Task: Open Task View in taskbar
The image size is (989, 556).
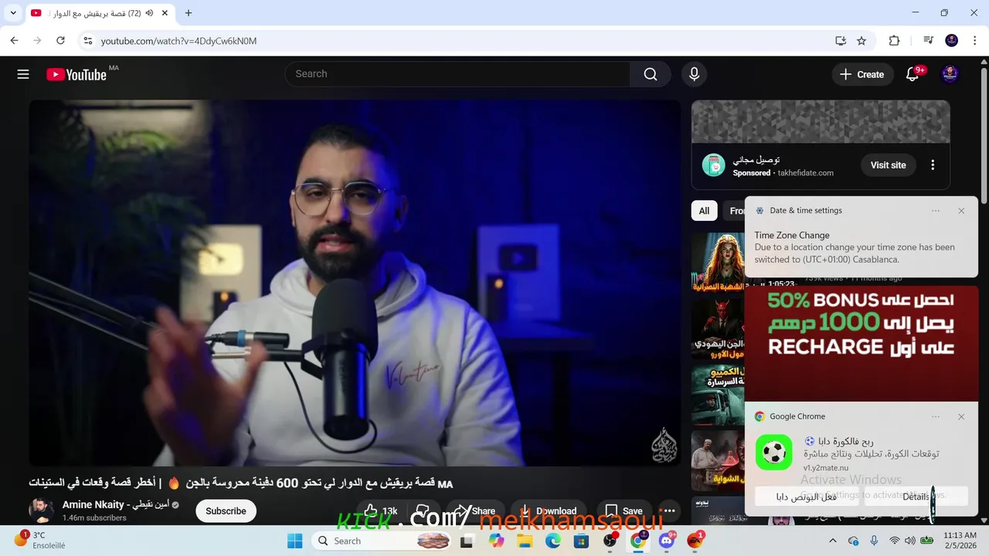Action: pyautogui.click(x=467, y=541)
